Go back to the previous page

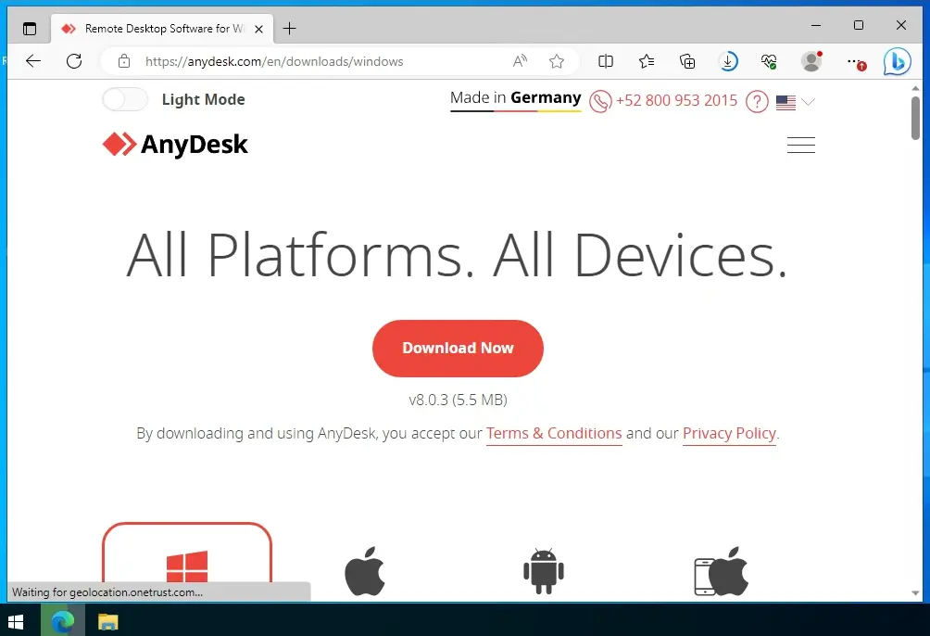33,60
